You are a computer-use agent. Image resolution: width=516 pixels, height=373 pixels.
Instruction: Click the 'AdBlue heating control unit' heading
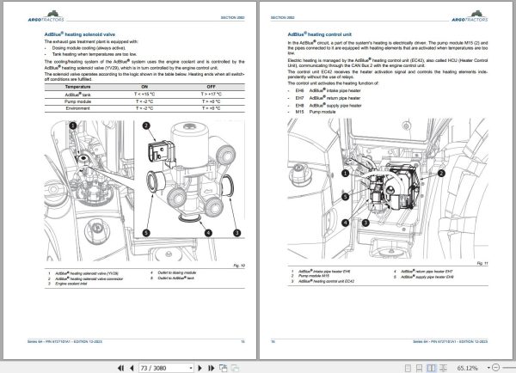click(320, 34)
